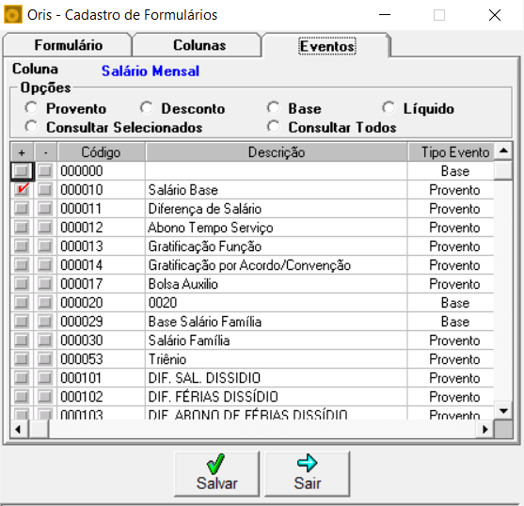The width and height of the screenshot is (524, 506).
Task: Check the minus box for DIF. FÉRIAS DISSÍDIO
Action: tap(45, 397)
